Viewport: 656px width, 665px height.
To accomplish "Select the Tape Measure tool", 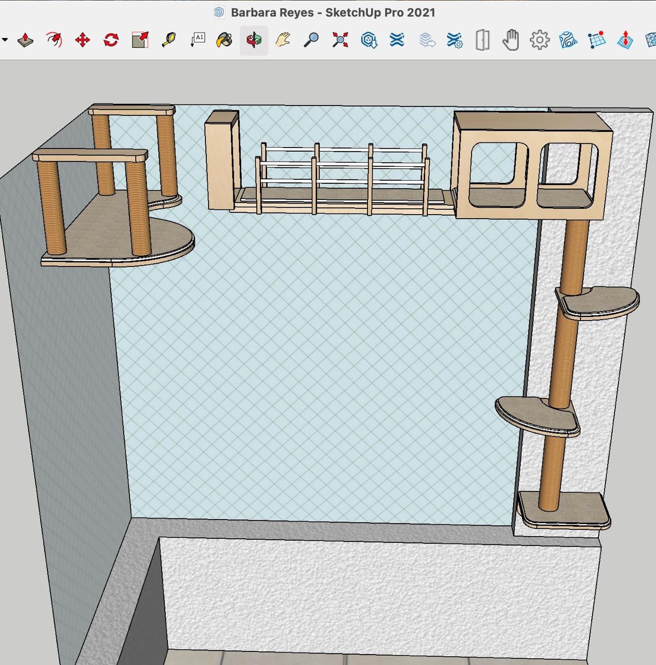I will pos(168,40).
